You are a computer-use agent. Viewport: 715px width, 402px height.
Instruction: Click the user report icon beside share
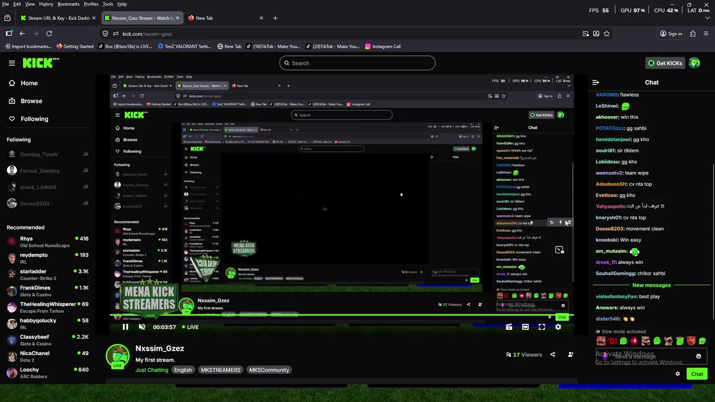[x=570, y=355]
